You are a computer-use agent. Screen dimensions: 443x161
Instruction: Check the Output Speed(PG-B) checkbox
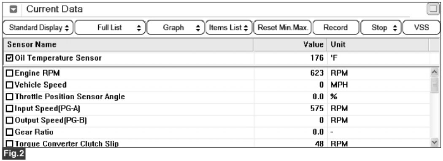pyautogui.click(x=10, y=120)
